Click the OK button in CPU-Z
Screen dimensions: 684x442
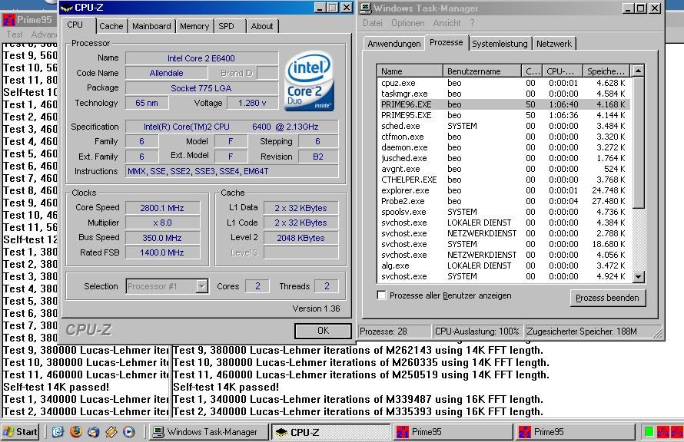click(323, 331)
